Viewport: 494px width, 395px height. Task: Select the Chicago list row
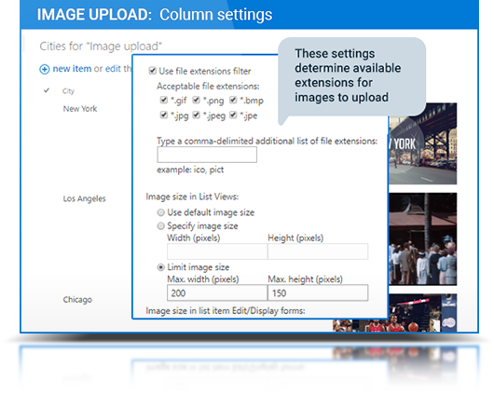point(77,300)
